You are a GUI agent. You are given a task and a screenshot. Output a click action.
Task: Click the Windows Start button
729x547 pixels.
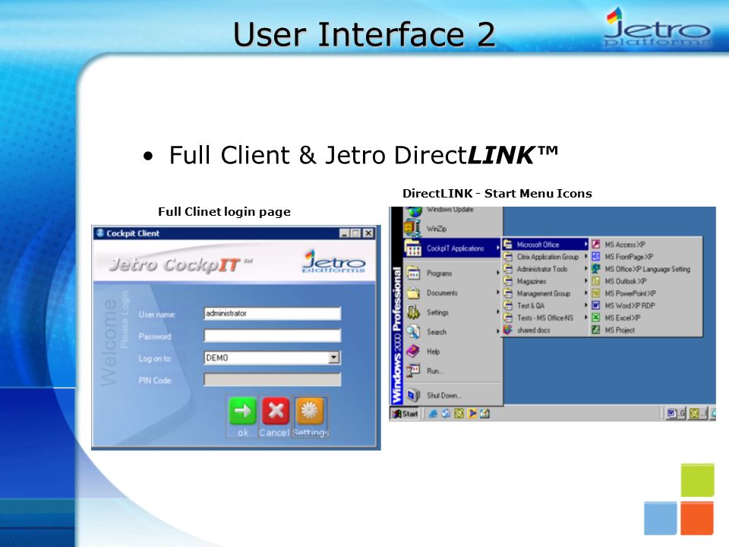click(x=405, y=413)
